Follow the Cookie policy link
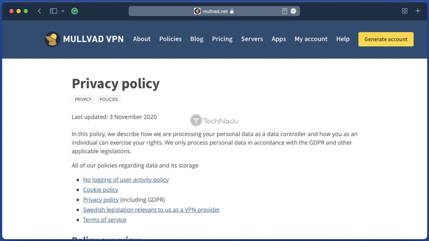The width and height of the screenshot is (429, 241). pyautogui.click(x=101, y=190)
